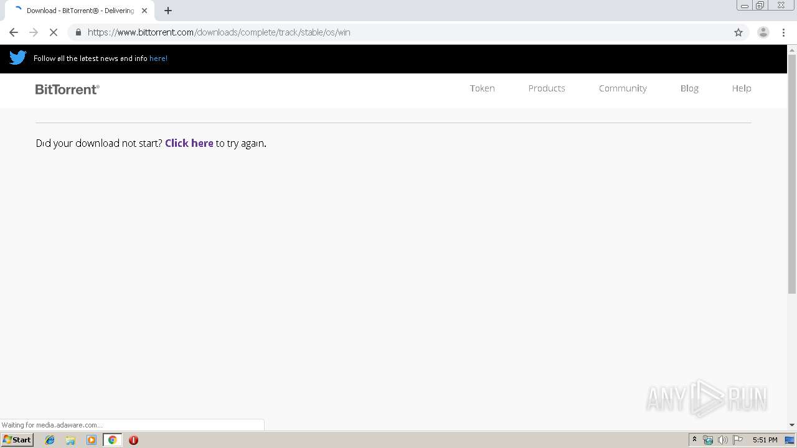Open the Products menu item
This screenshot has width=797, height=448.
[547, 88]
